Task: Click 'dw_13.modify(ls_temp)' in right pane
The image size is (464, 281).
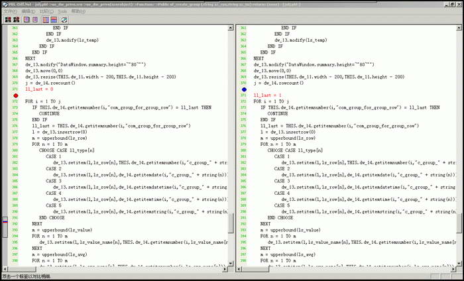Action: [301, 40]
